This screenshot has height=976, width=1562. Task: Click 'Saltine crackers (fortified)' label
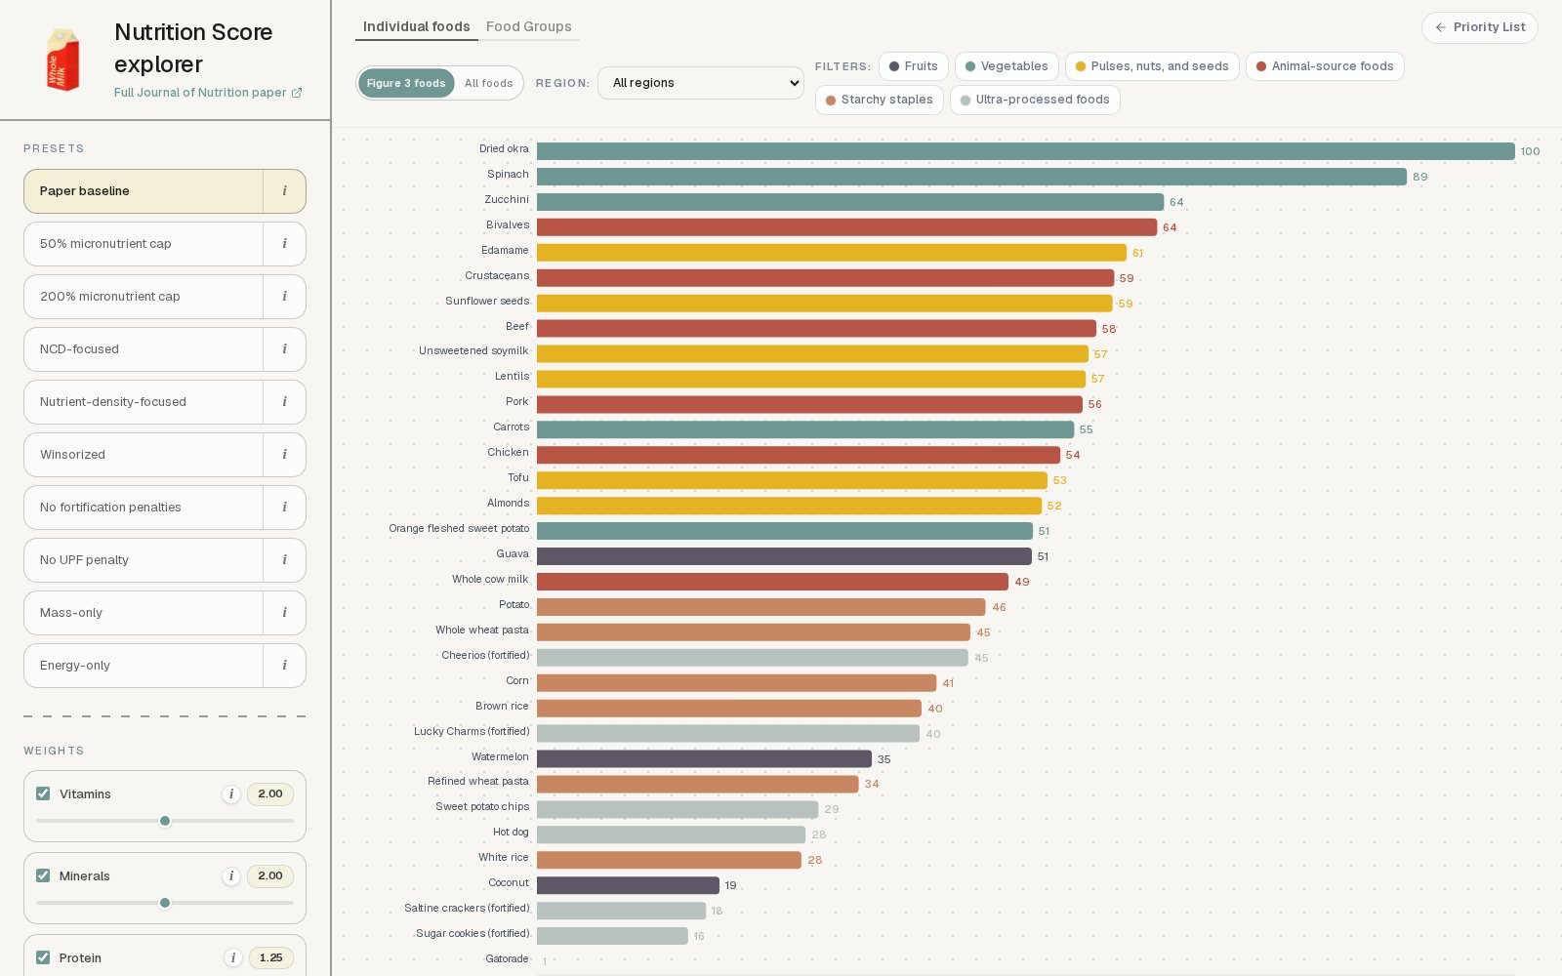467,908
